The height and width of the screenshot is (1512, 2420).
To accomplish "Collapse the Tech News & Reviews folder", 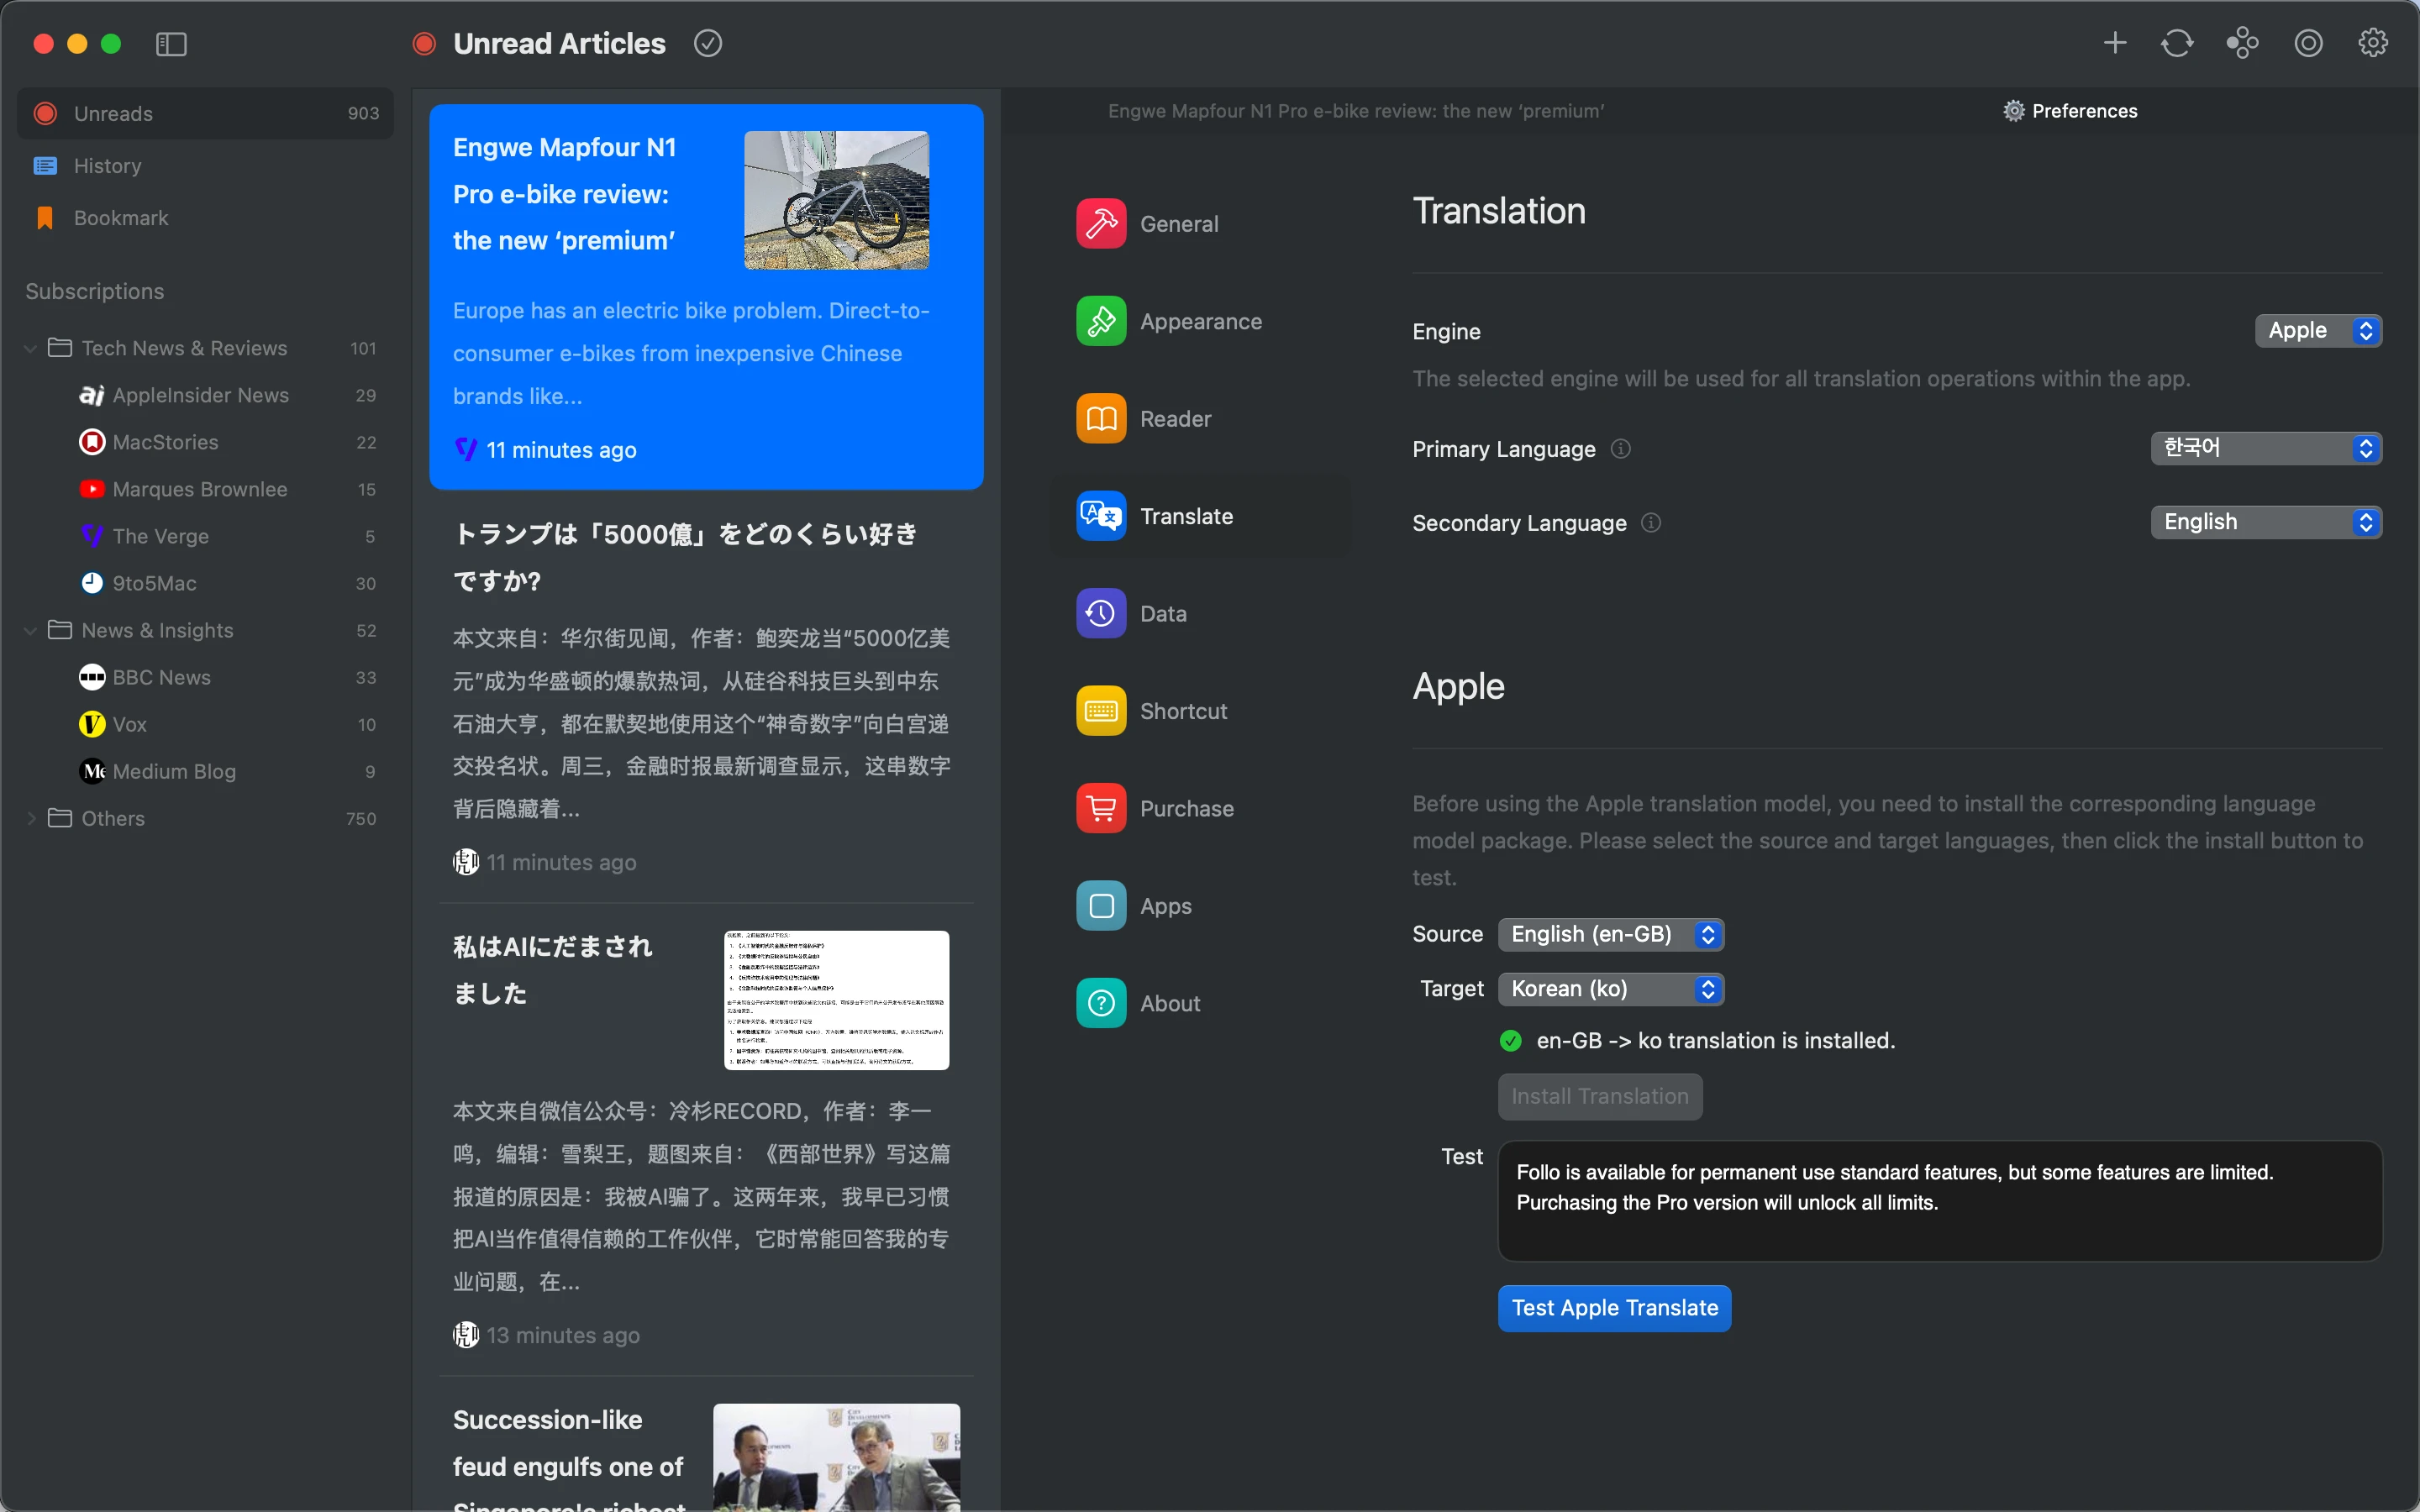I will (x=30, y=348).
